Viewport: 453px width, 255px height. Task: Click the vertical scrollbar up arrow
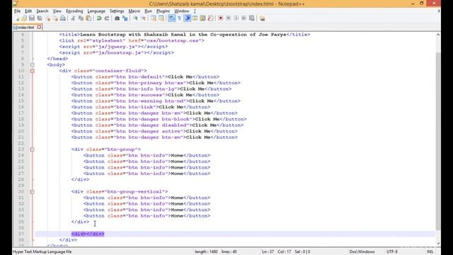(x=438, y=35)
